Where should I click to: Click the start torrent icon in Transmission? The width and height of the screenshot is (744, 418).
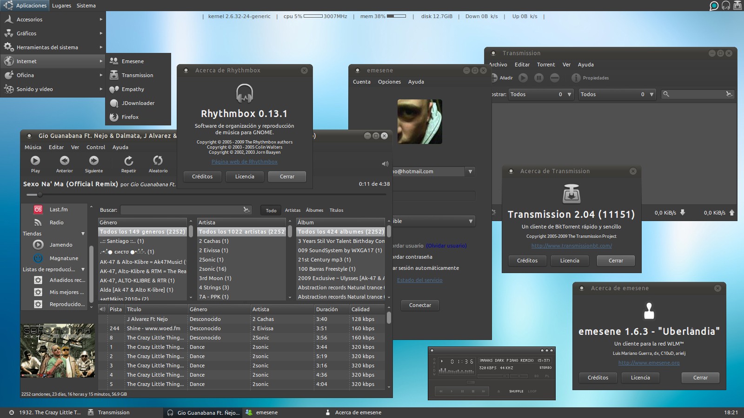click(x=523, y=78)
